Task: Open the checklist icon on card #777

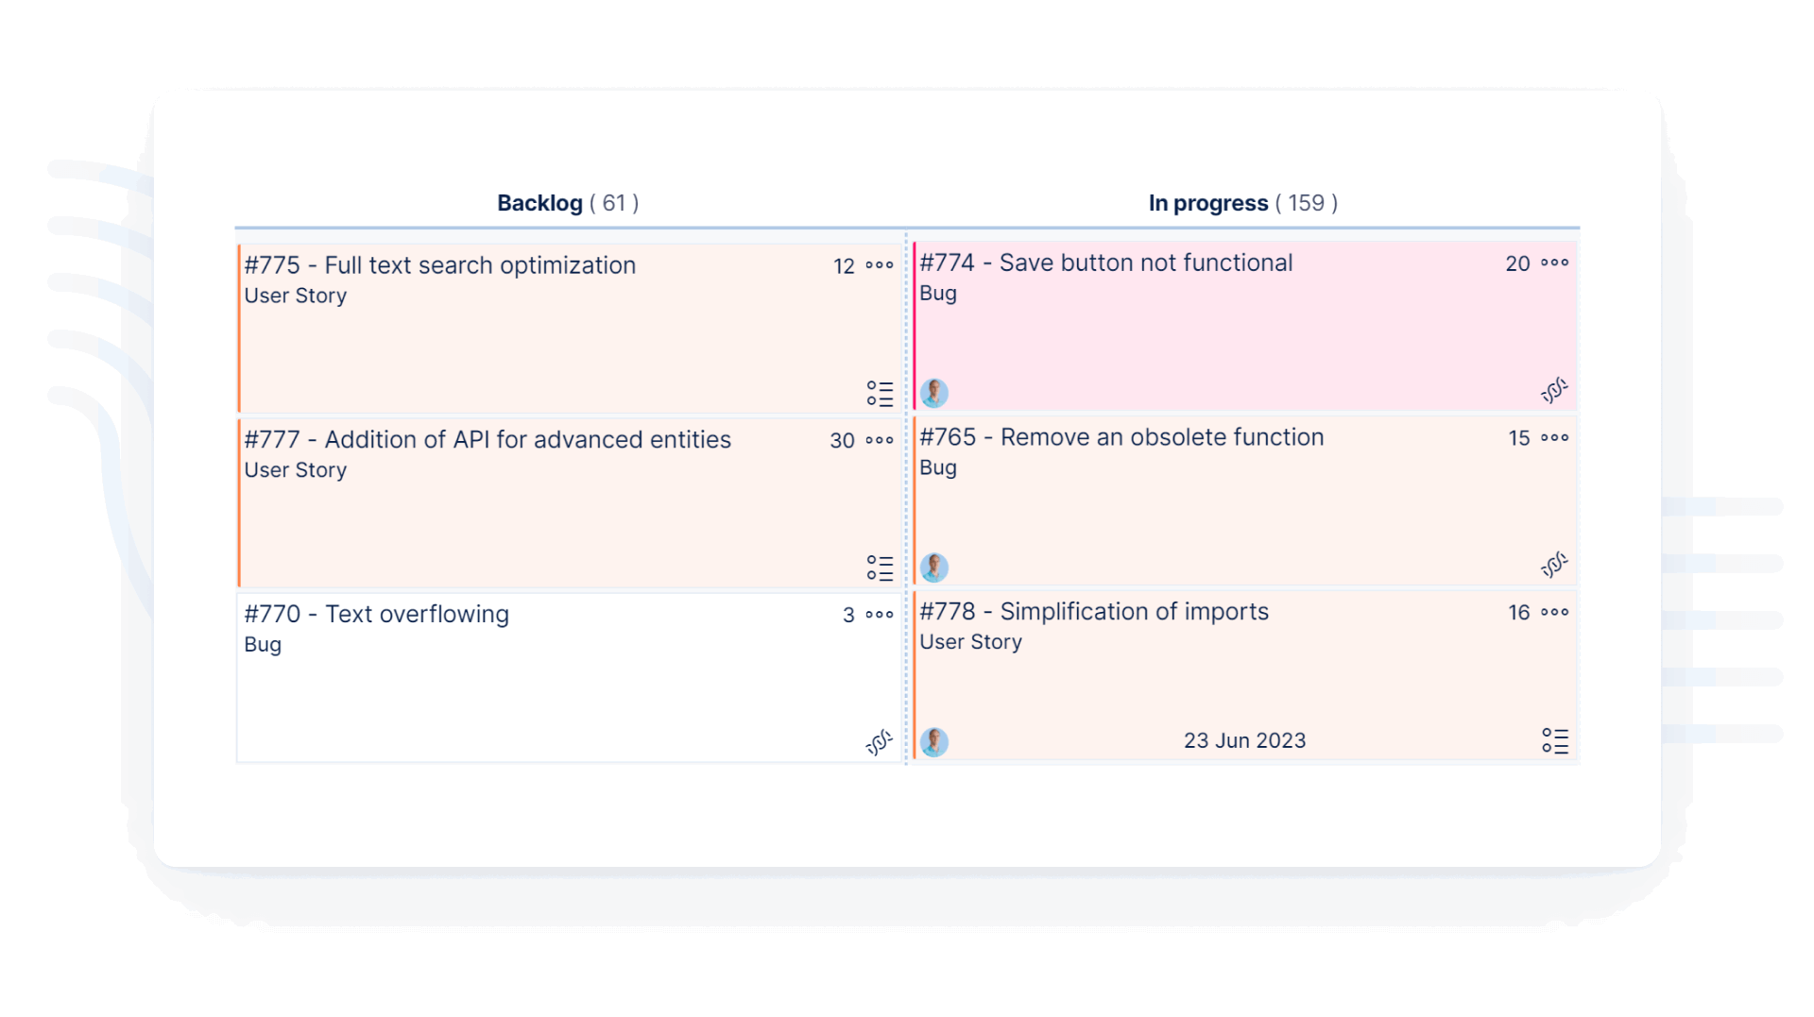Action: 880,568
